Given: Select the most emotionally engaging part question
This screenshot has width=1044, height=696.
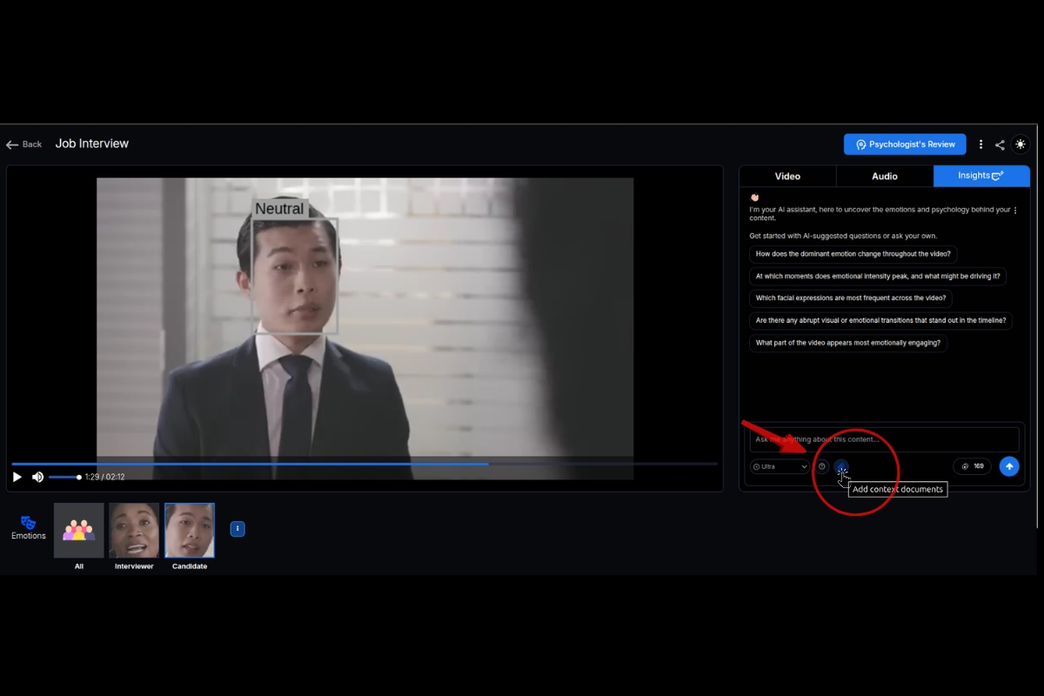Looking at the screenshot, I should [847, 343].
